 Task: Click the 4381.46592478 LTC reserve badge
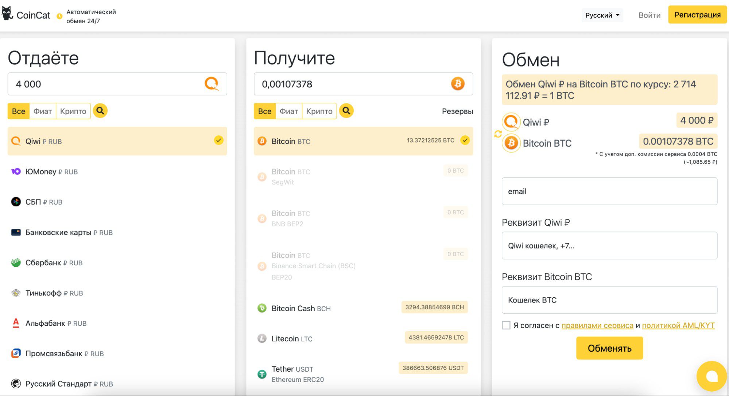coord(436,337)
